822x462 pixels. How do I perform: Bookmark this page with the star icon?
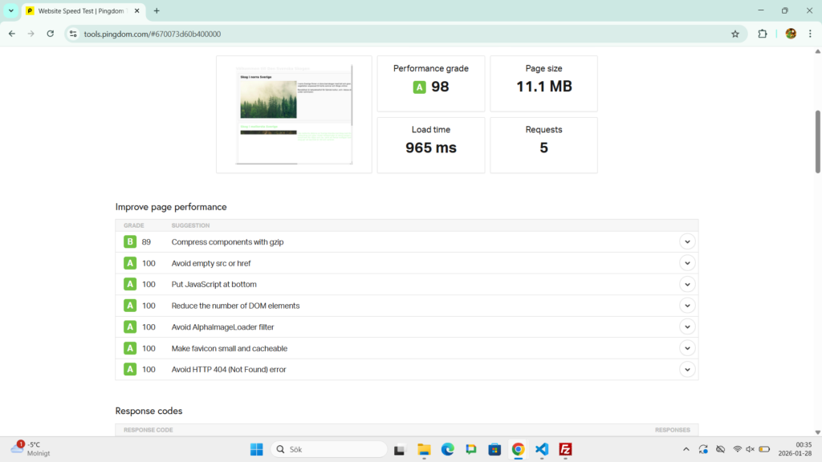(x=735, y=34)
